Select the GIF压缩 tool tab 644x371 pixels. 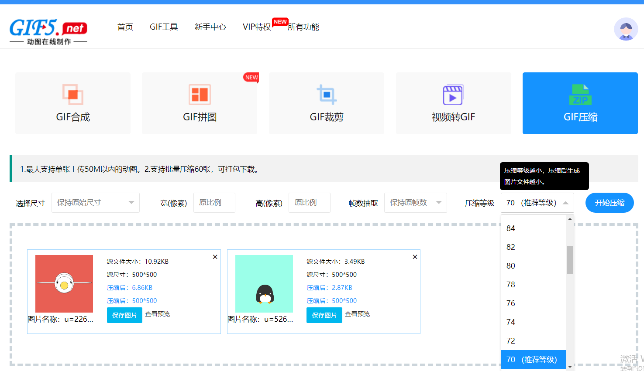pyautogui.click(x=580, y=103)
